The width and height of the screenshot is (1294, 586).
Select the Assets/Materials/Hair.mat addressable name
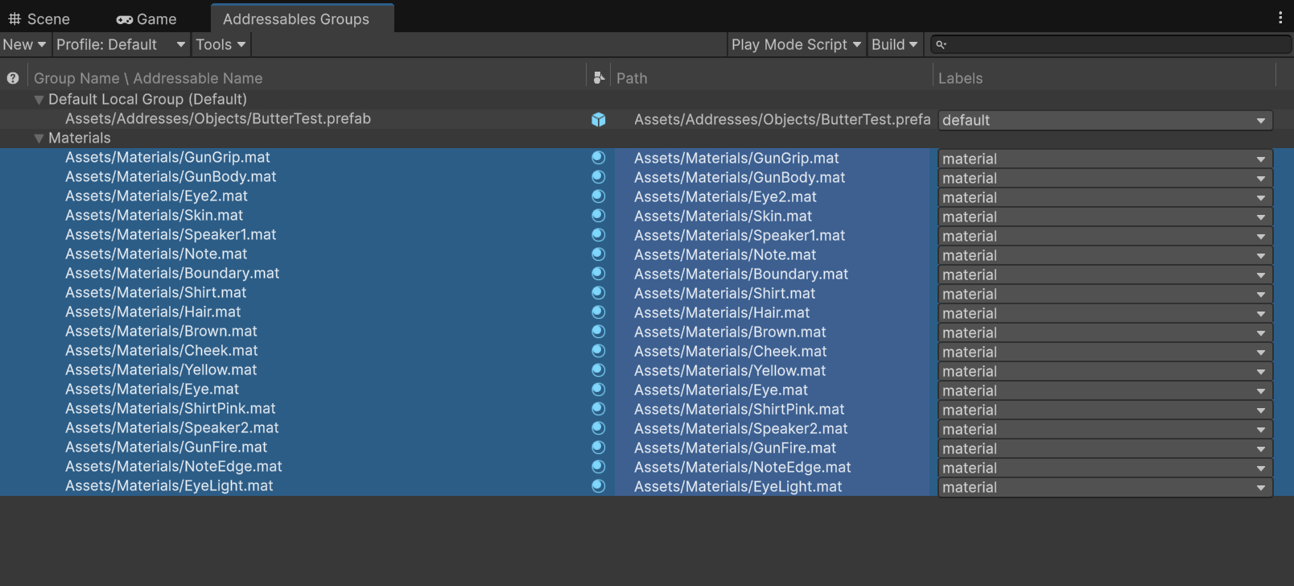(153, 312)
